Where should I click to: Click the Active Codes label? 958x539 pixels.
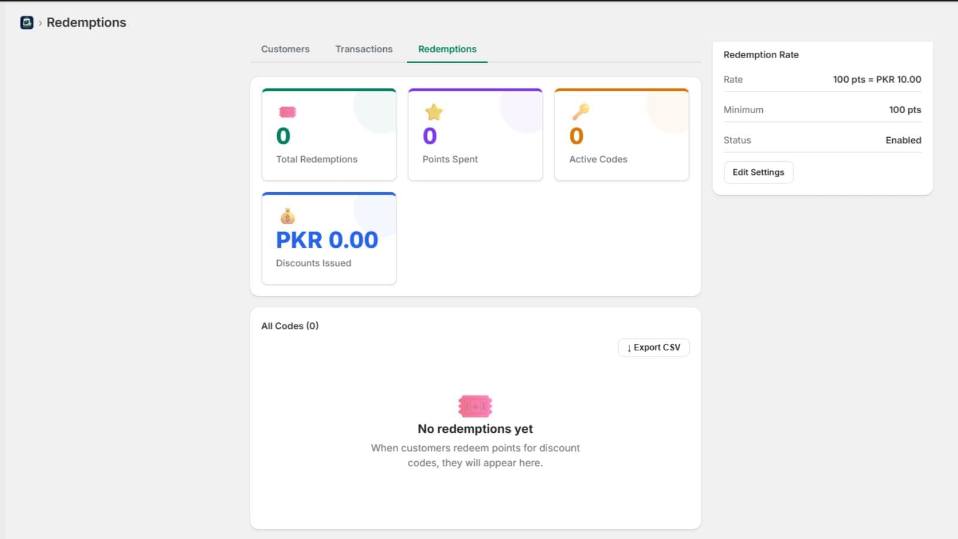pos(598,159)
